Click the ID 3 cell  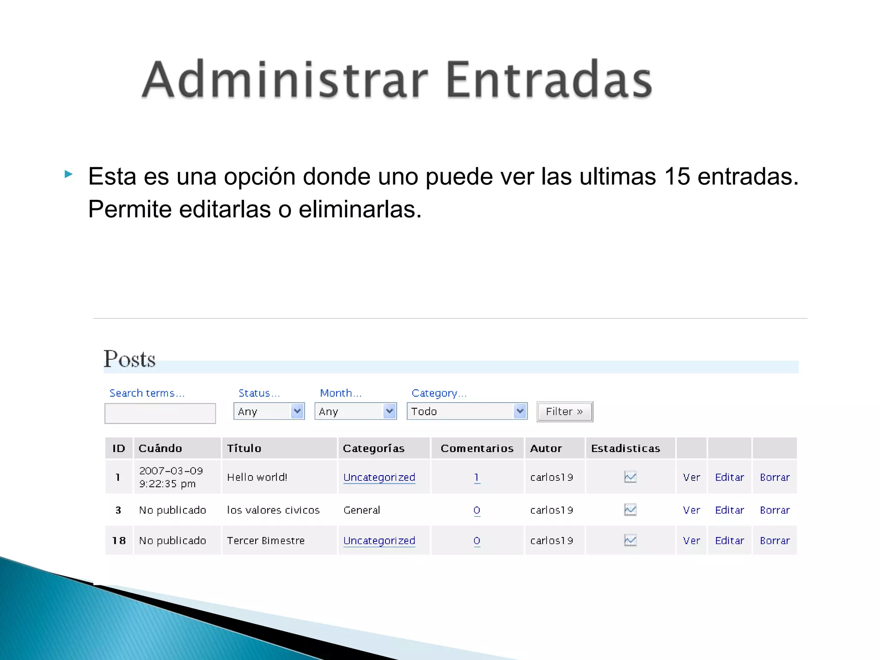(x=119, y=510)
